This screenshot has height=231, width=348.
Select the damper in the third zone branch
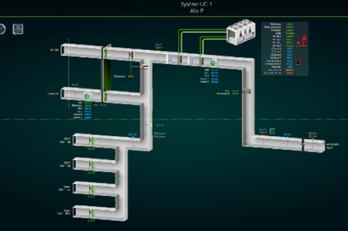click(91, 190)
